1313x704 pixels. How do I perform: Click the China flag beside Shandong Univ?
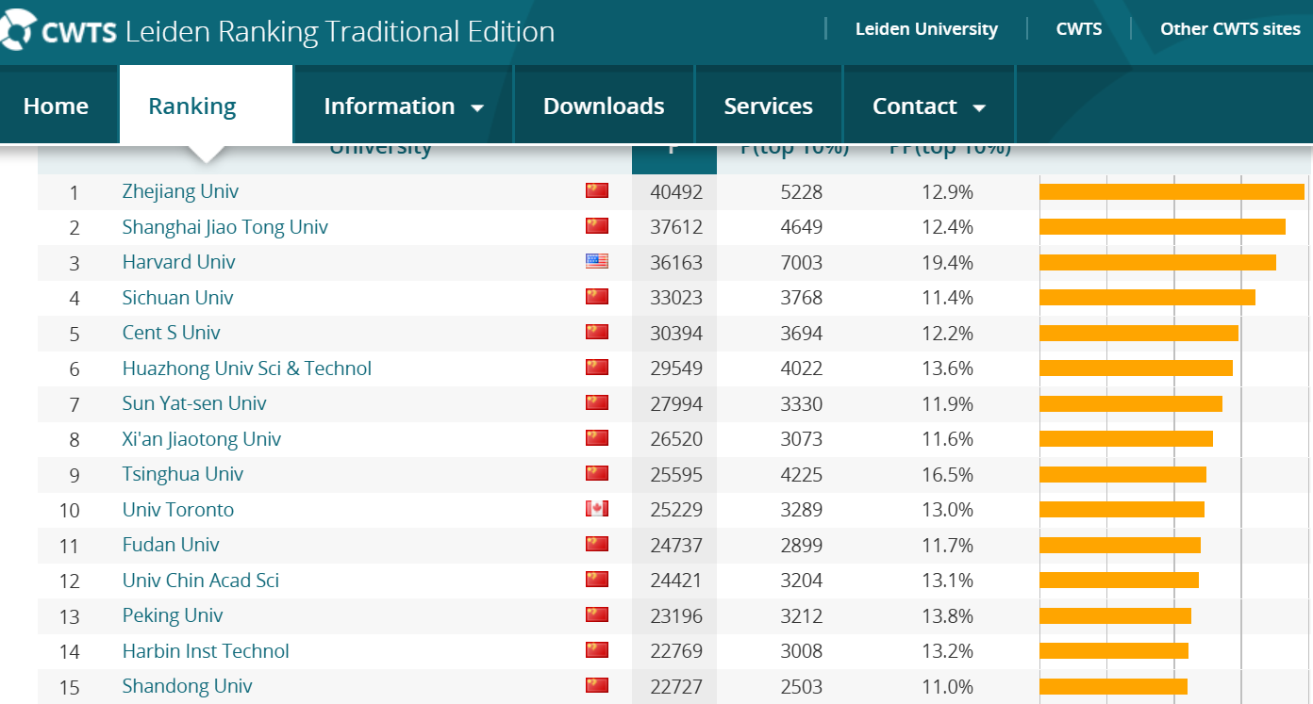point(596,686)
